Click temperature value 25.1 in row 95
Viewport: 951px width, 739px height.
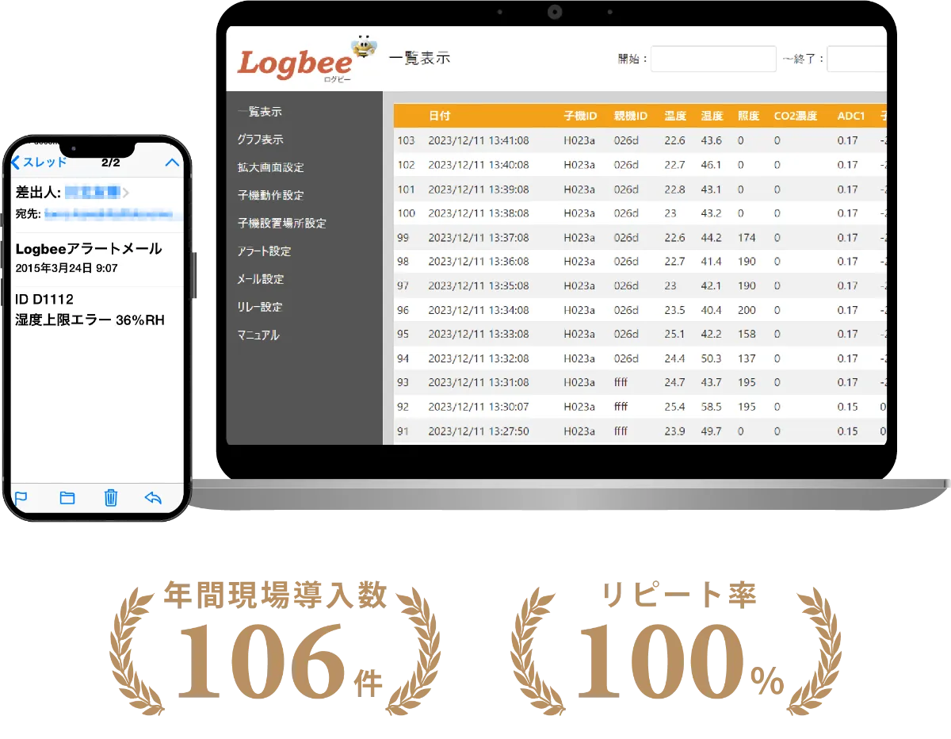(x=674, y=334)
